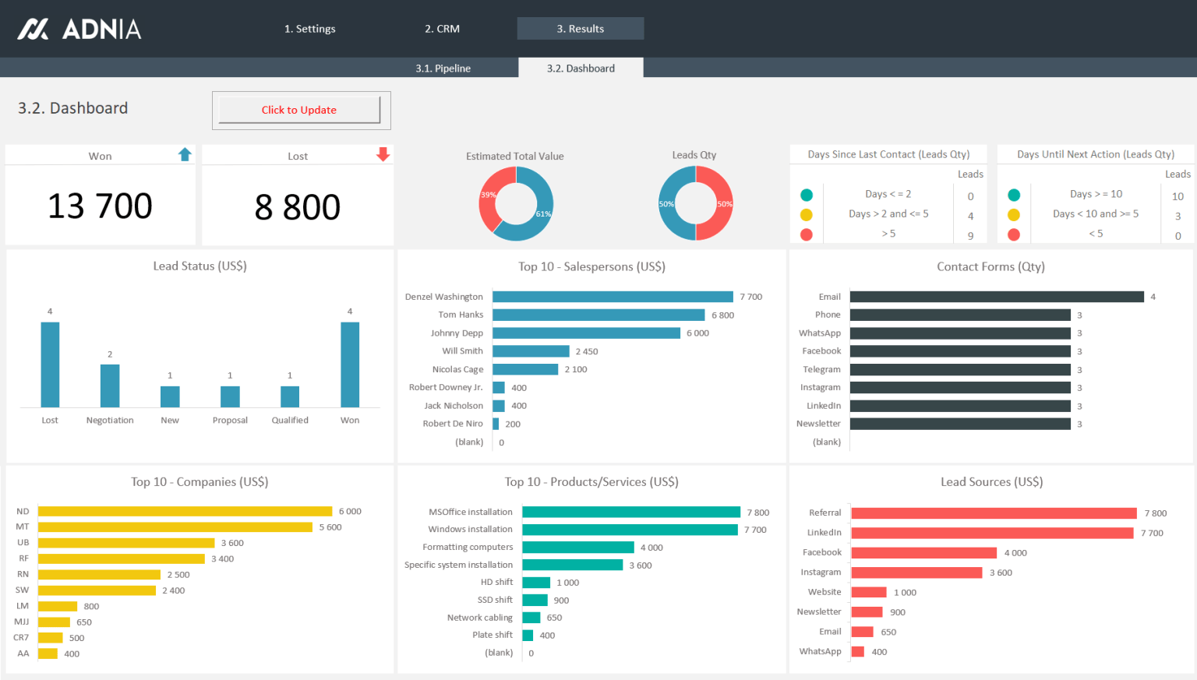Viewport: 1197px width, 680px height.
Task: Click the Days Until Next Action header
Action: tap(1096, 154)
